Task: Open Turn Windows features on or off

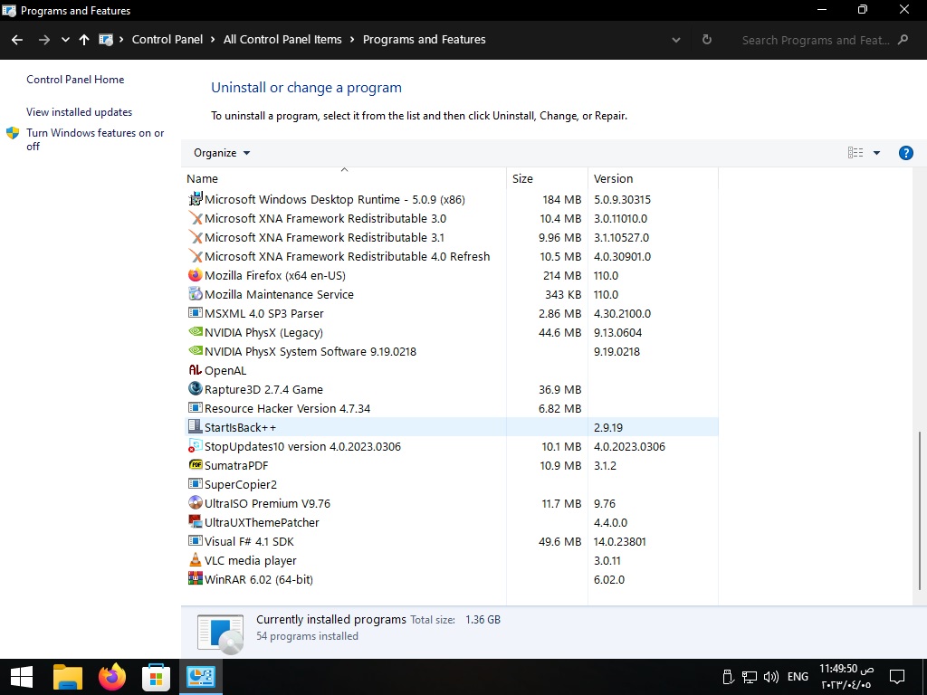Action: coord(95,139)
